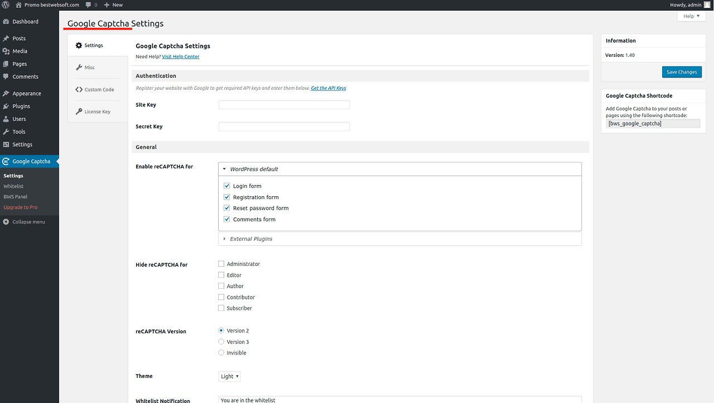Click the Plugins plug icon
Image resolution: width=714 pixels, height=403 pixels.
tap(6, 106)
